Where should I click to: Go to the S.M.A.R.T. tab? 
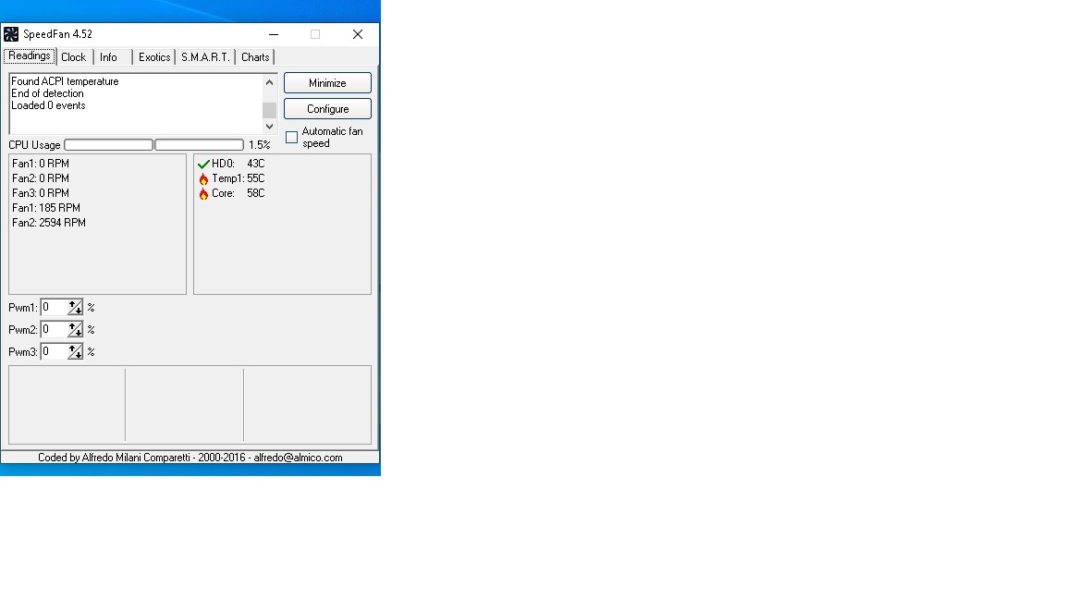205,57
